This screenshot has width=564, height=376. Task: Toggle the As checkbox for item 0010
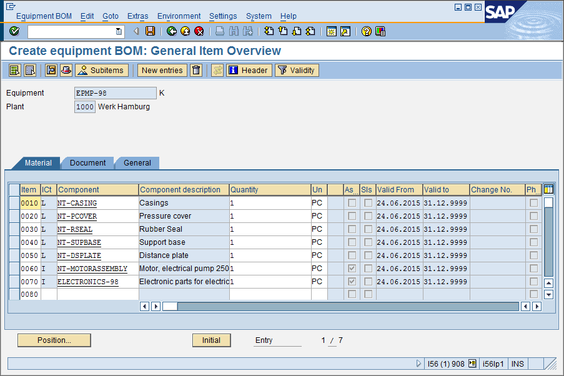click(352, 203)
